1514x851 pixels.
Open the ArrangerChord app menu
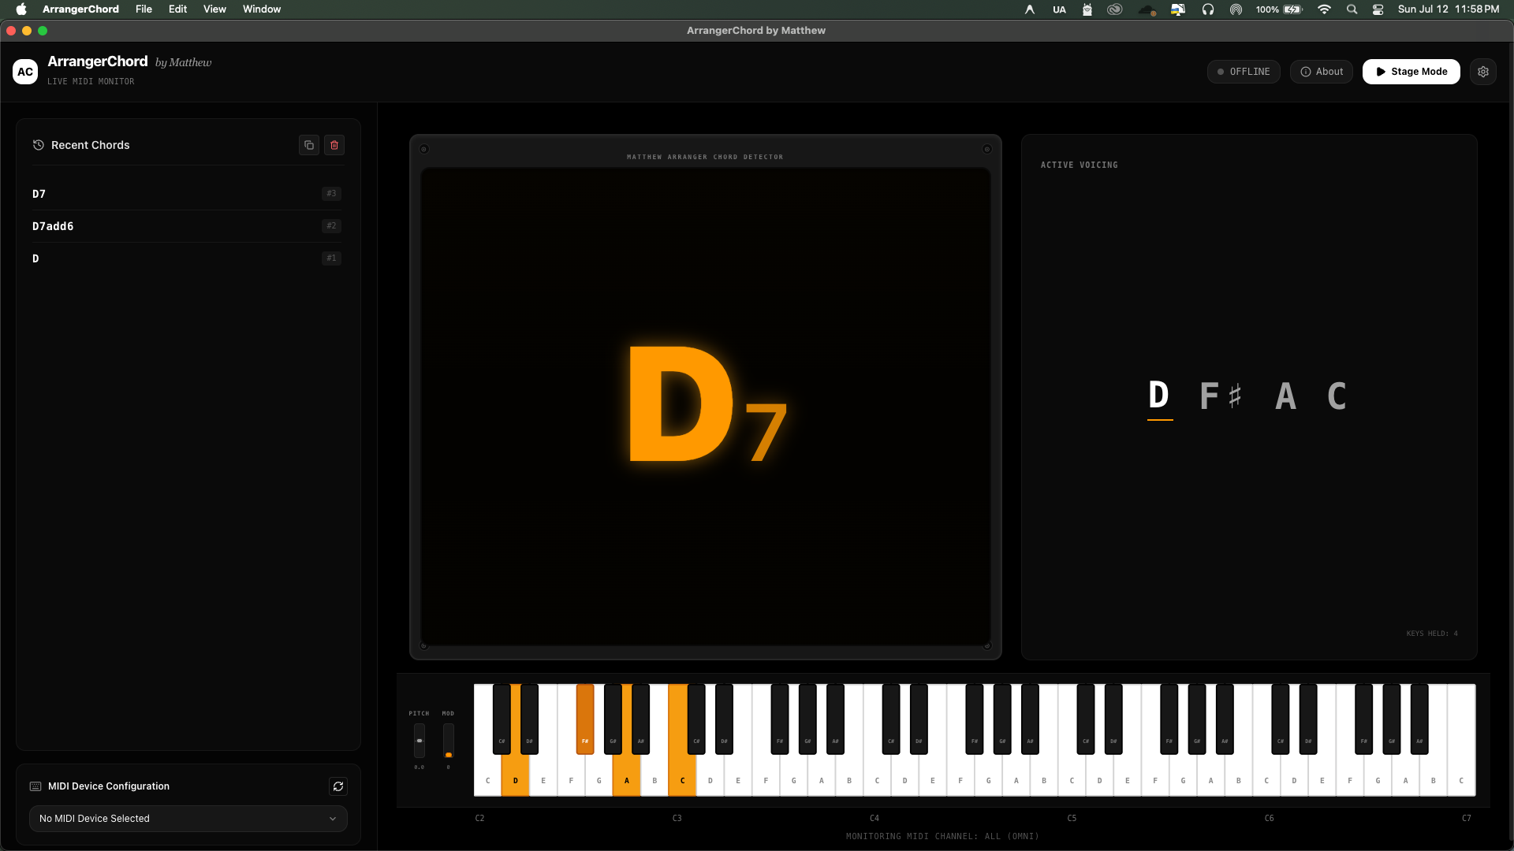click(80, 9)
